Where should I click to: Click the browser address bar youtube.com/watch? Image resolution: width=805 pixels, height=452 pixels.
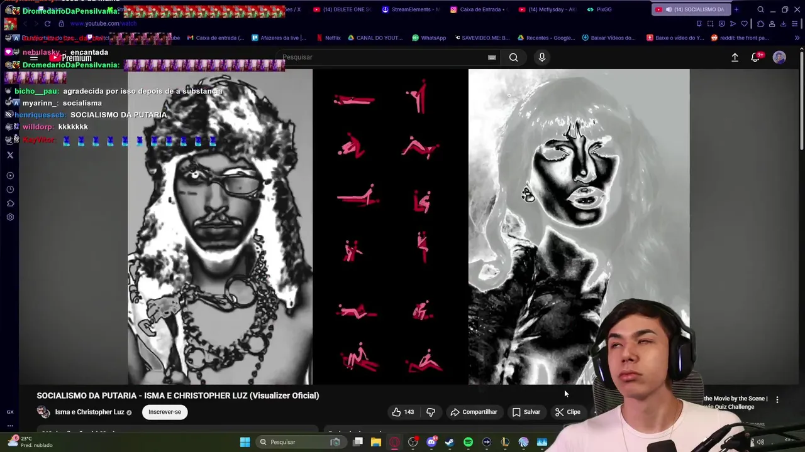coord(103,24)
